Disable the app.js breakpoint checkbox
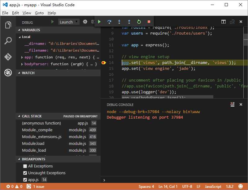Image resolution: width=248 pixels, height=190 pixels. (25, 180)
